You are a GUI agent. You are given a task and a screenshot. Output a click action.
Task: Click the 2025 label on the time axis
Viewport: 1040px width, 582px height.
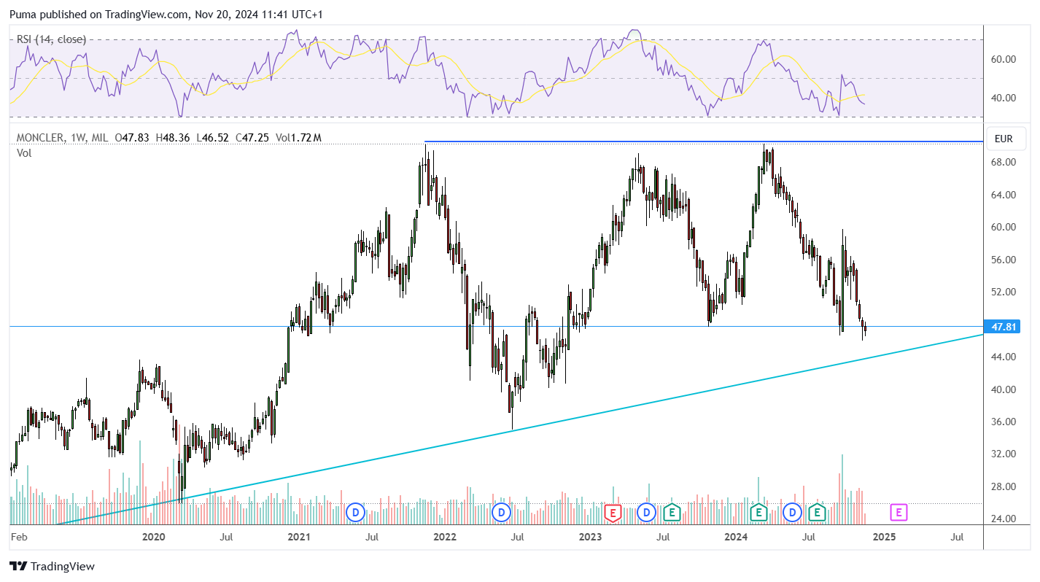tap(884, 538)
